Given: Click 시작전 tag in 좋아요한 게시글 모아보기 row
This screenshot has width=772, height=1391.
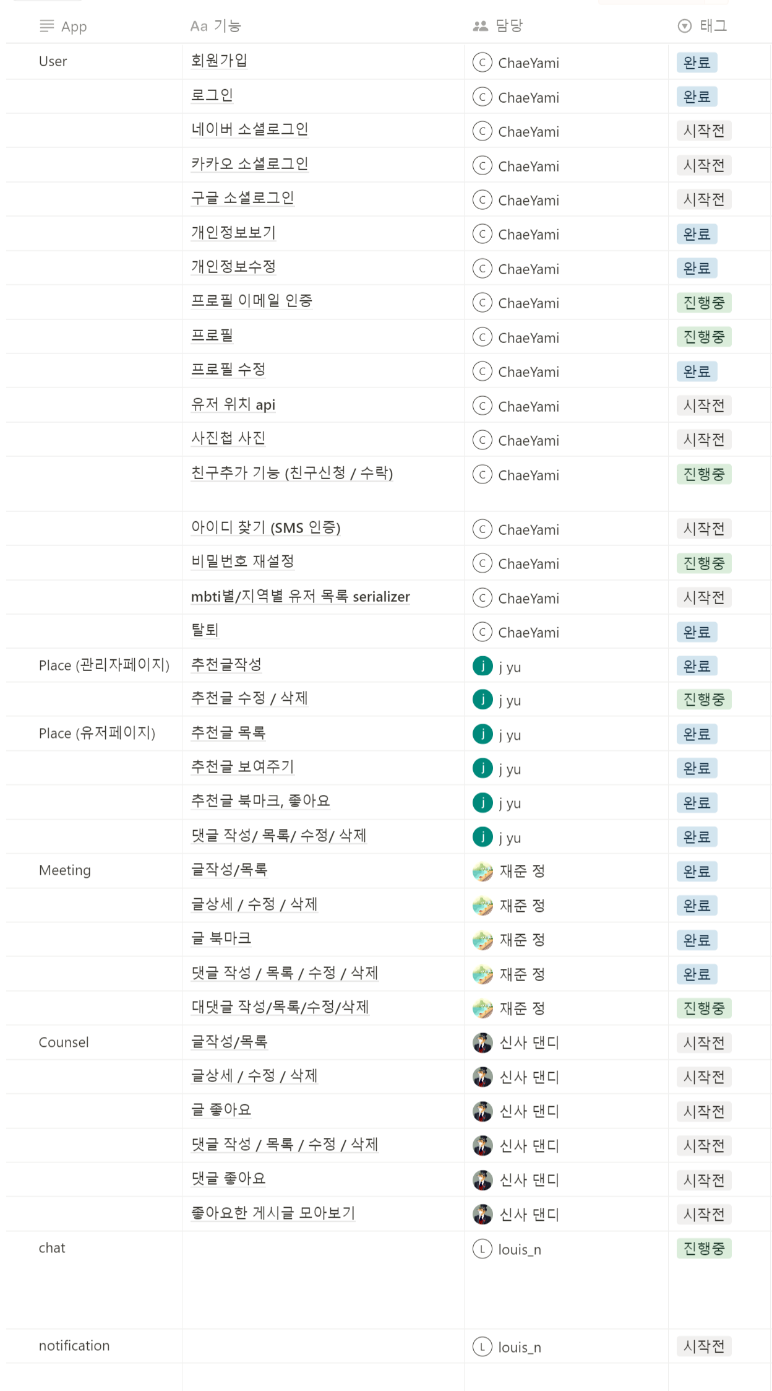Looking at the screenshot, I should [704, 1214].
